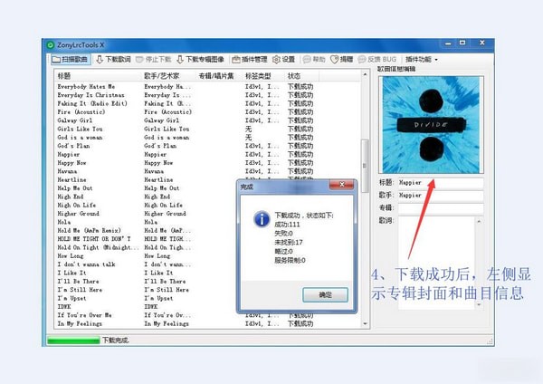Select the row I'm Still Here
The width and height of the screenshot is (543, 384).
146,290
